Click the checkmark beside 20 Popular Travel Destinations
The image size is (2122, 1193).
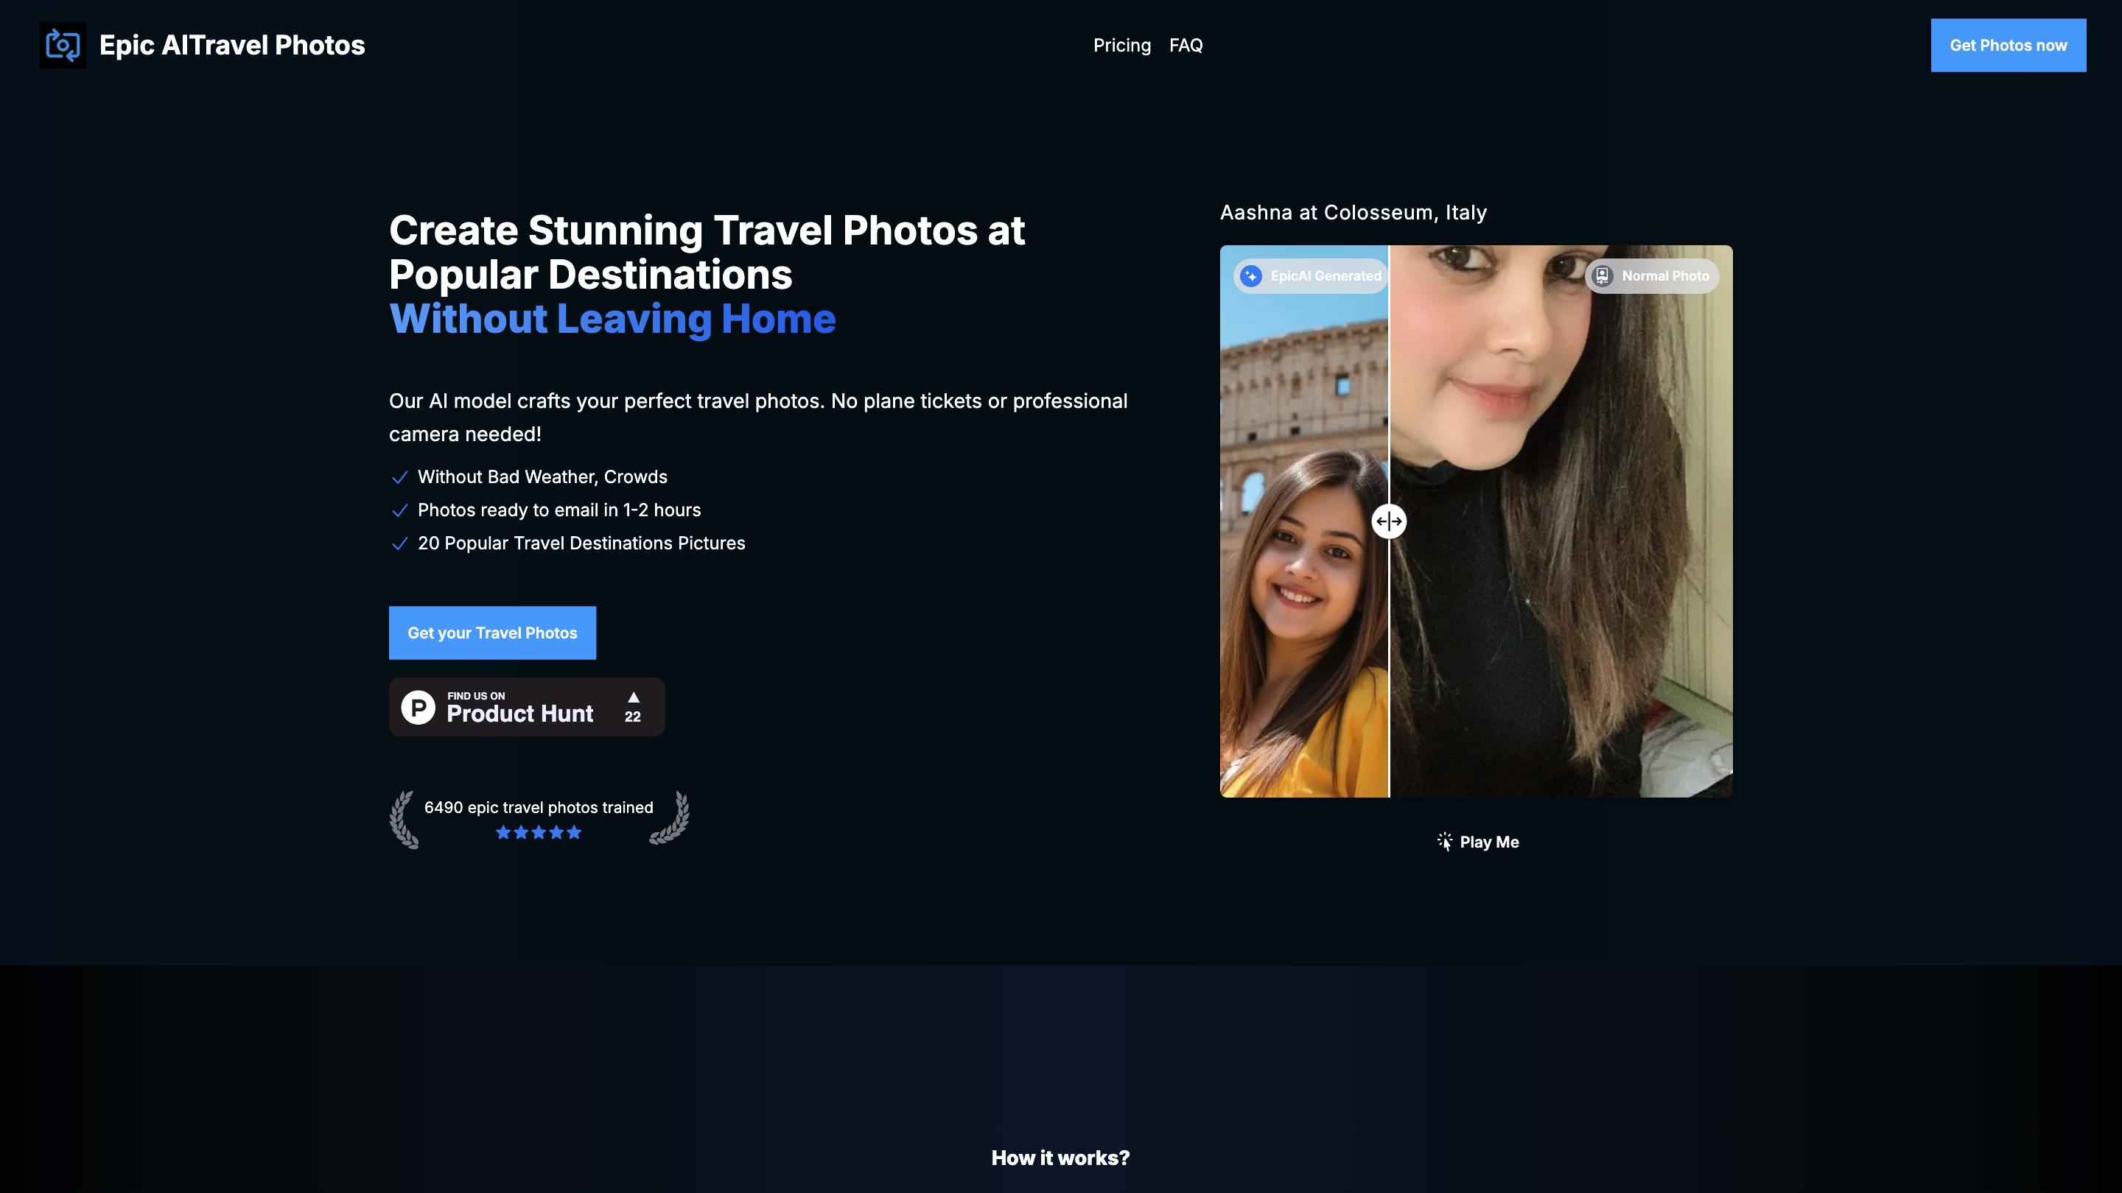pos(400,543)
